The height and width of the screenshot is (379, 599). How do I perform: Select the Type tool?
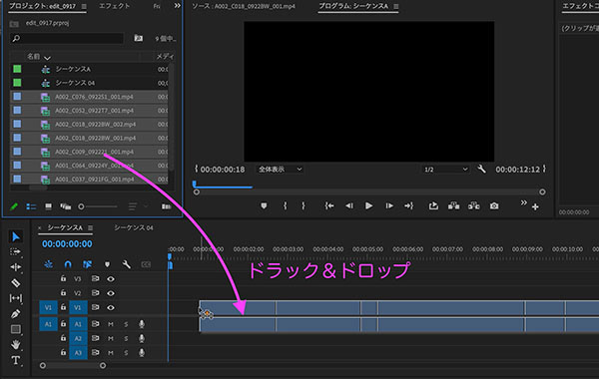(x=15, y=360)
